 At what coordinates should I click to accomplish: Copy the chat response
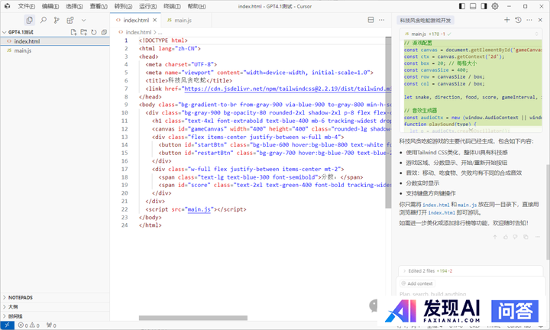point(526,237)
